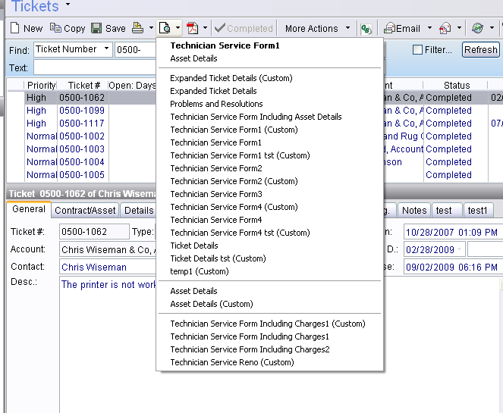Image resolution: width=503 pixels, height=413 pixels.
Task: Click the Copy ticket icon
Action: point(55,28)
